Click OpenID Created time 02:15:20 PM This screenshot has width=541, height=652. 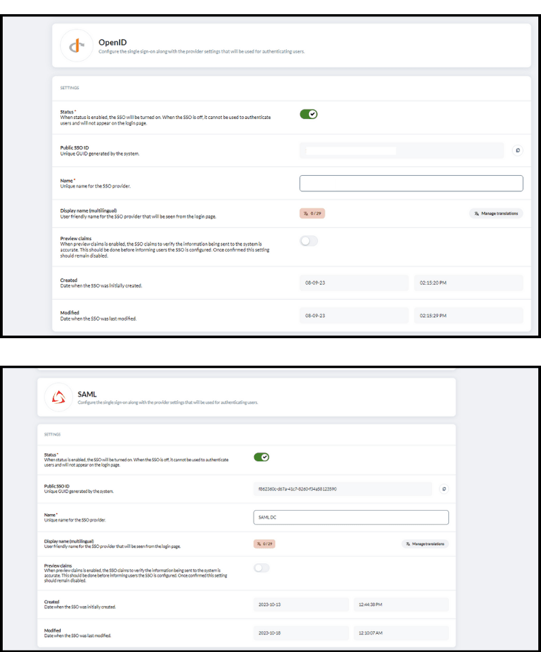[x=468, y=283]
